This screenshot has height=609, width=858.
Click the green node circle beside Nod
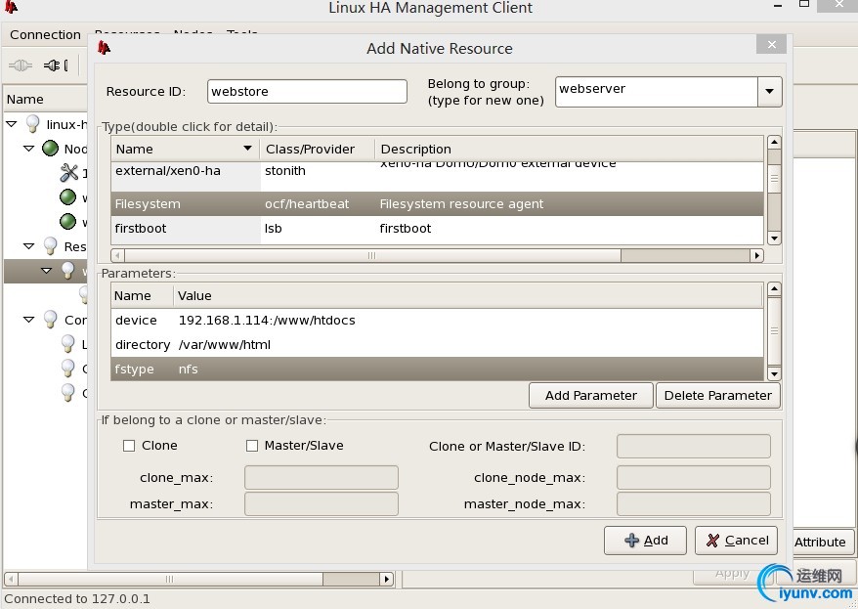51,149
